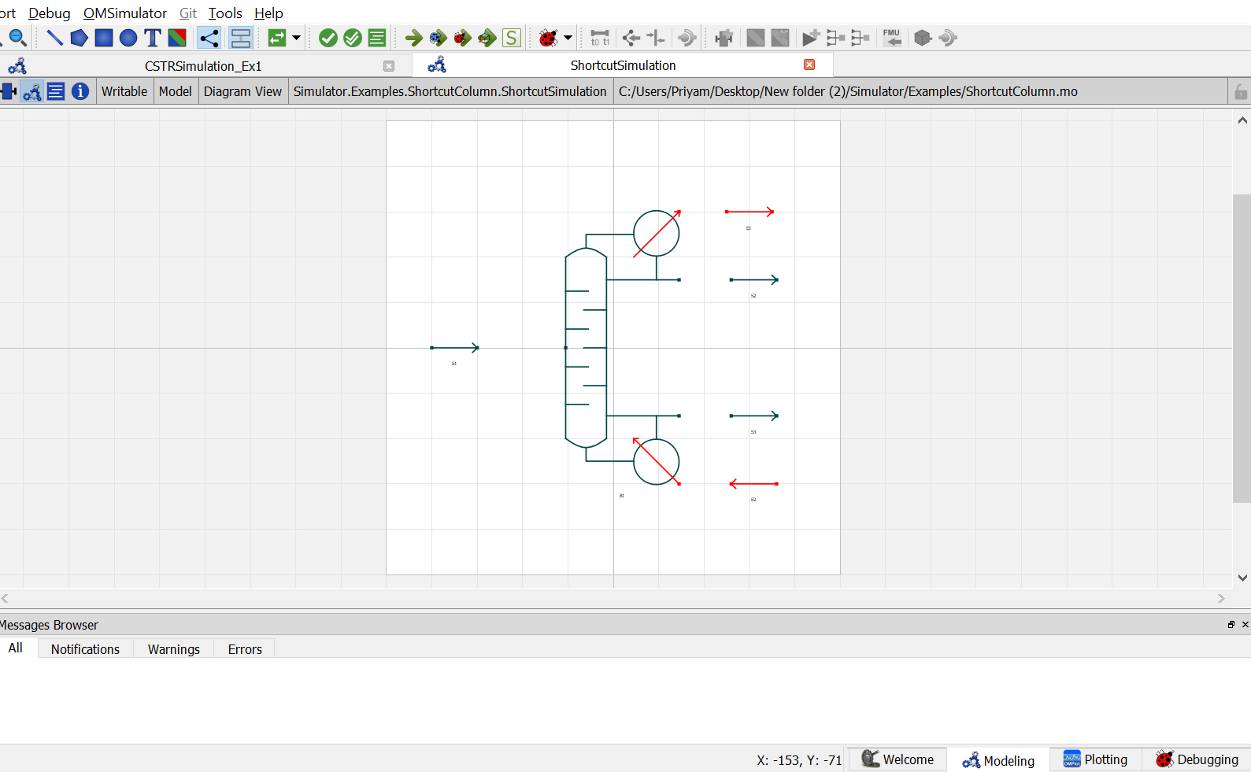Screen dimensions: 1251x772
Task: Click the vertical scrollbar down arrow
Action: coord(1242,577)
